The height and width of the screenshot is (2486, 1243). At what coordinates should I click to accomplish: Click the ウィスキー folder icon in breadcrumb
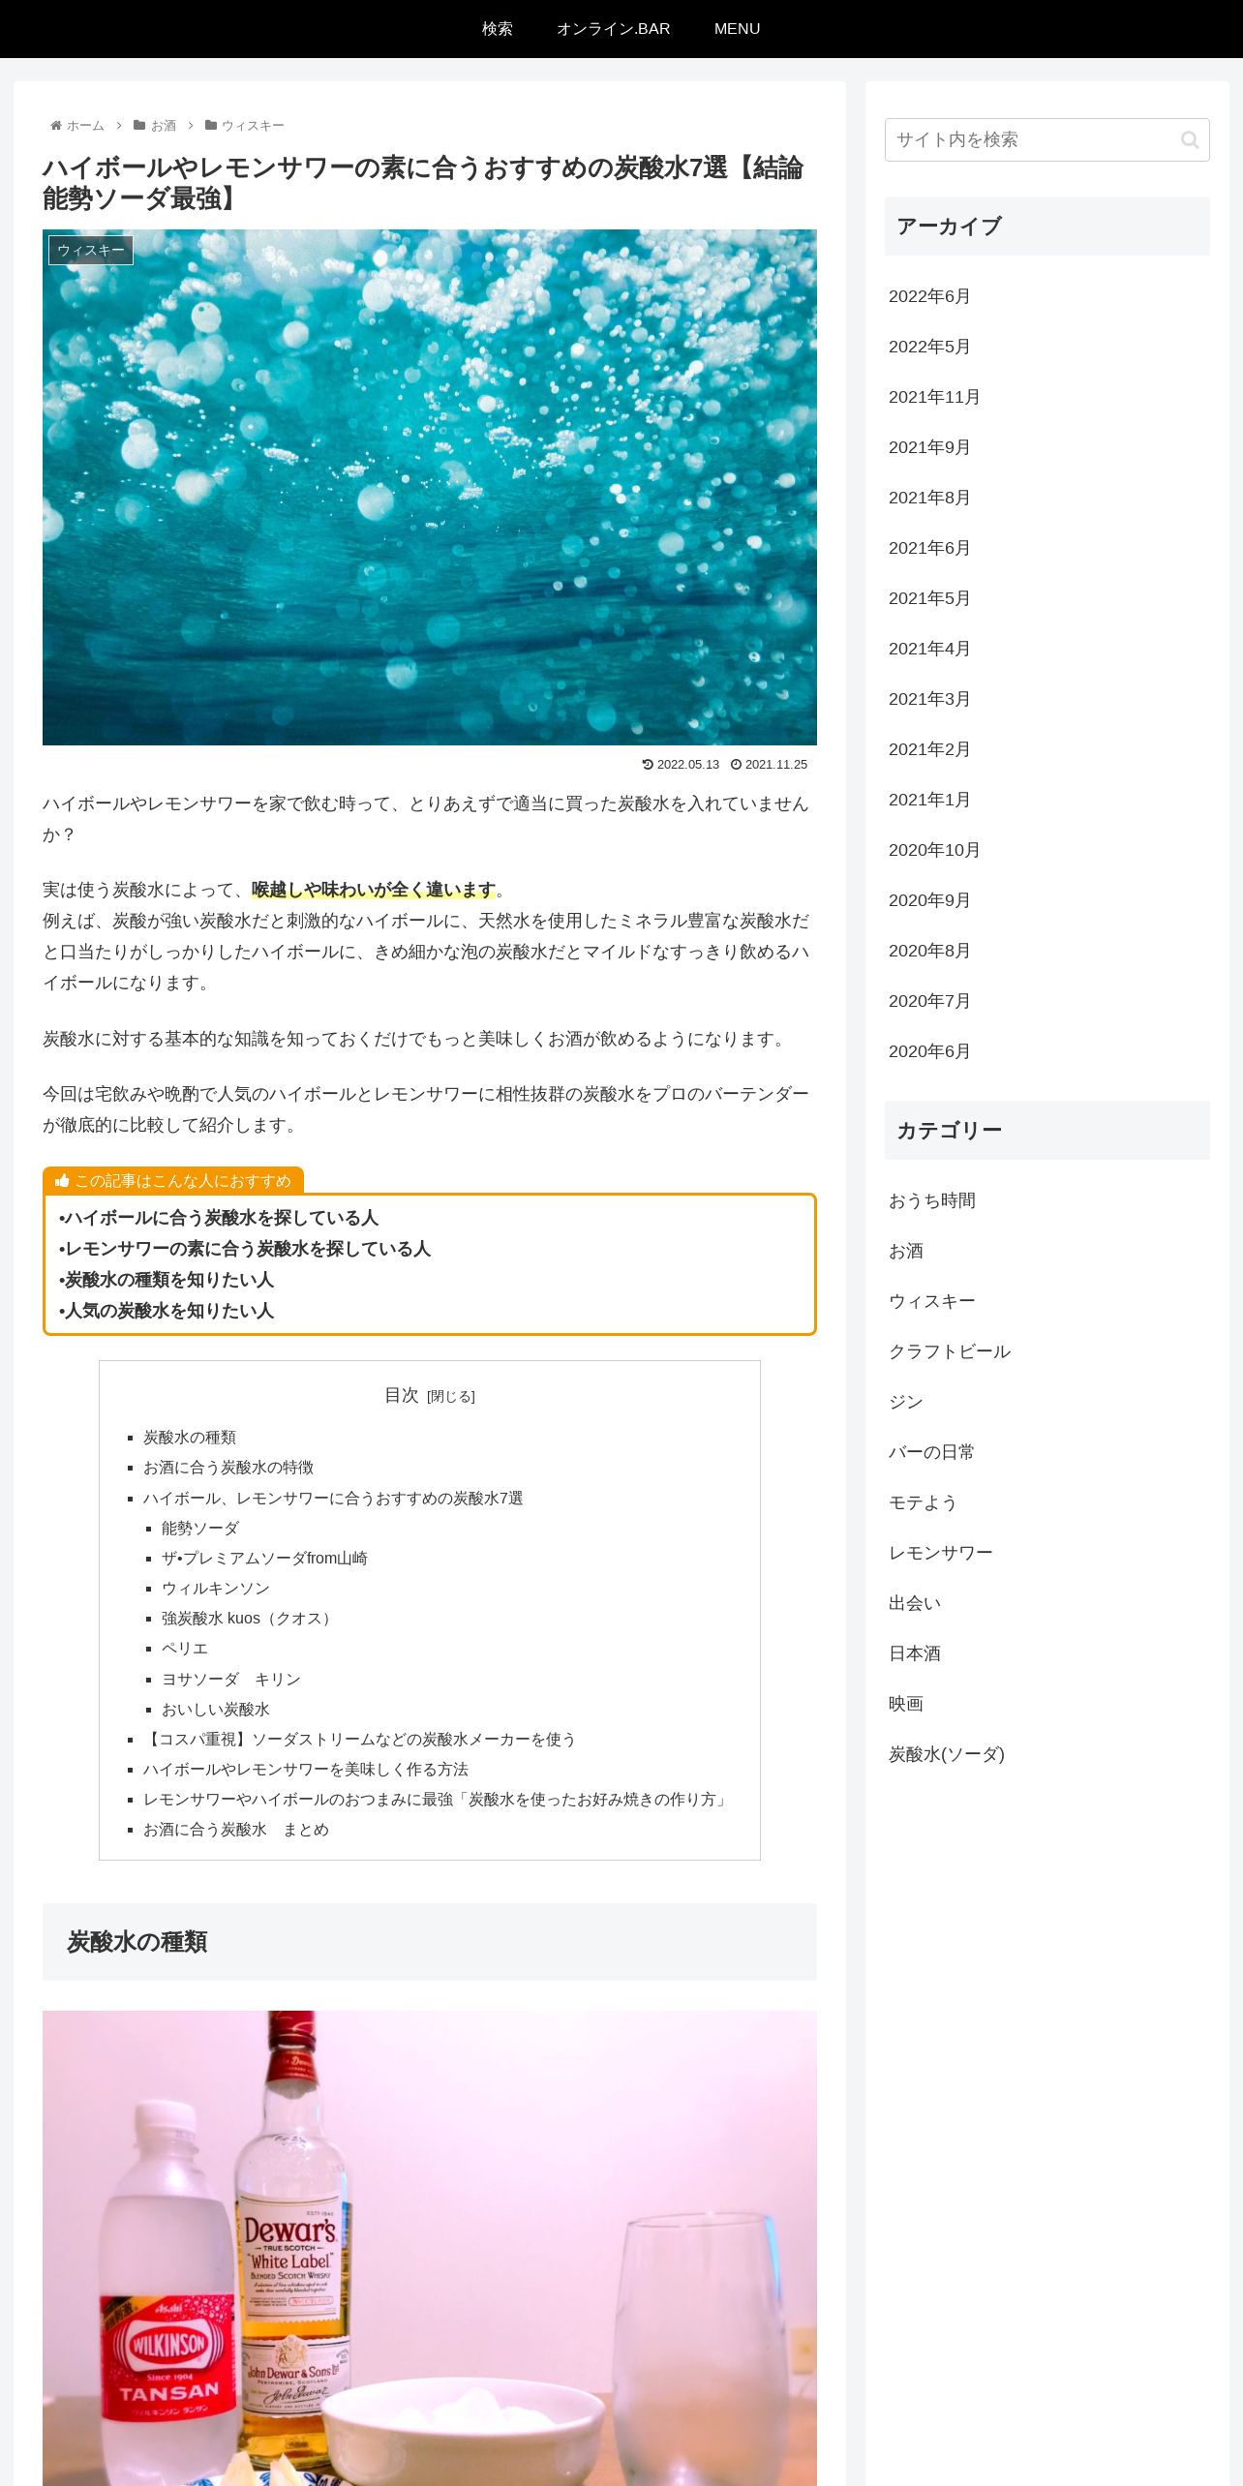pos(211,126)
